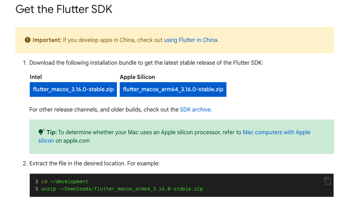Screen dimensions: 357x201
Task: Click the For other release channels sentence
Action: tap(121, 110)
